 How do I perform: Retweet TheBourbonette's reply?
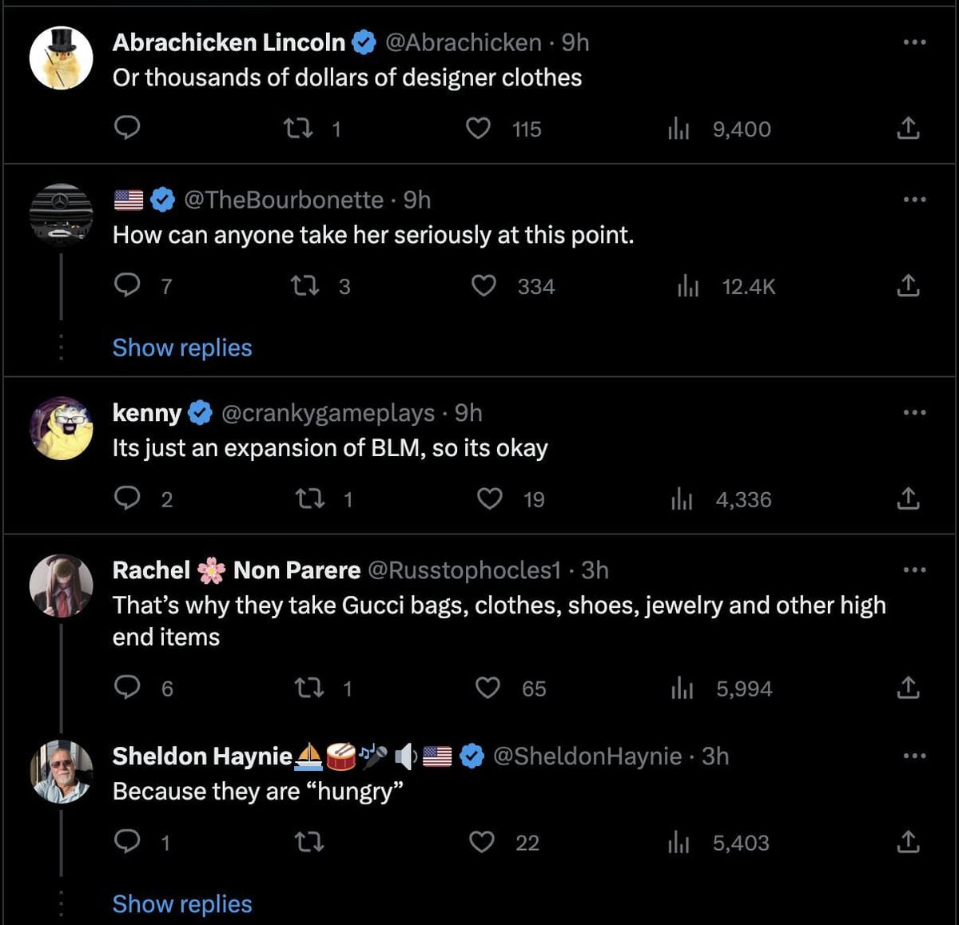[306, 286]
